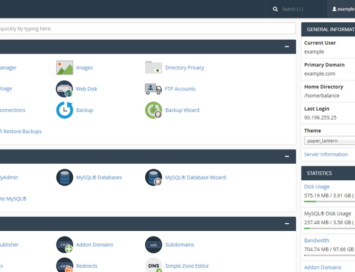
Task: Open the Images icon
Action: point(64,68)
